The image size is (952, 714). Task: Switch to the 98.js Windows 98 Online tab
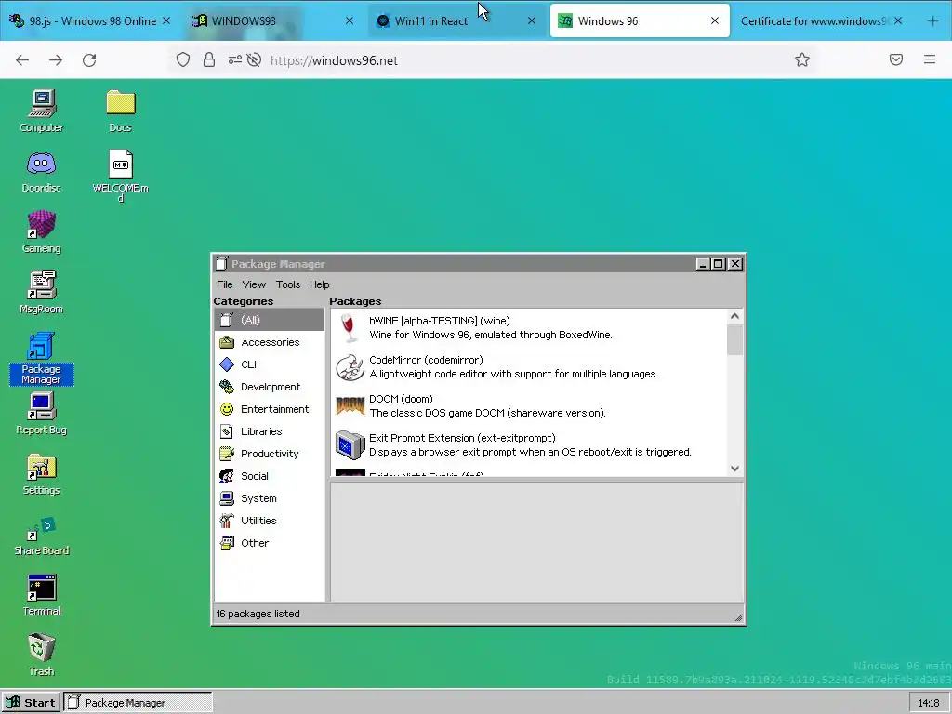[89, 20]
